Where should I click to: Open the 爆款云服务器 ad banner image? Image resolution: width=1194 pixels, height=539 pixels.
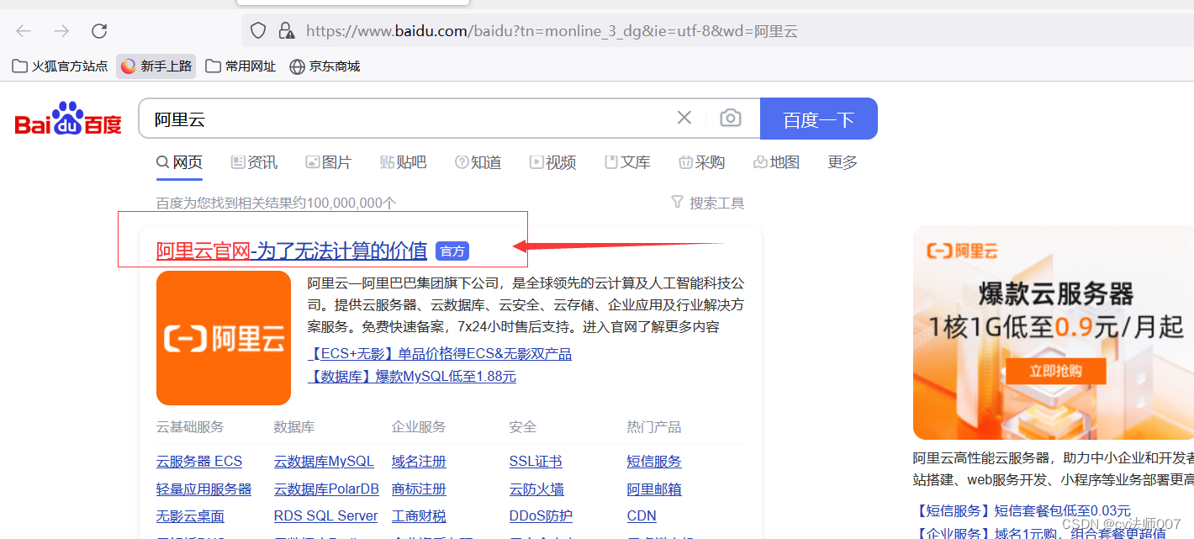[1054, 332]
